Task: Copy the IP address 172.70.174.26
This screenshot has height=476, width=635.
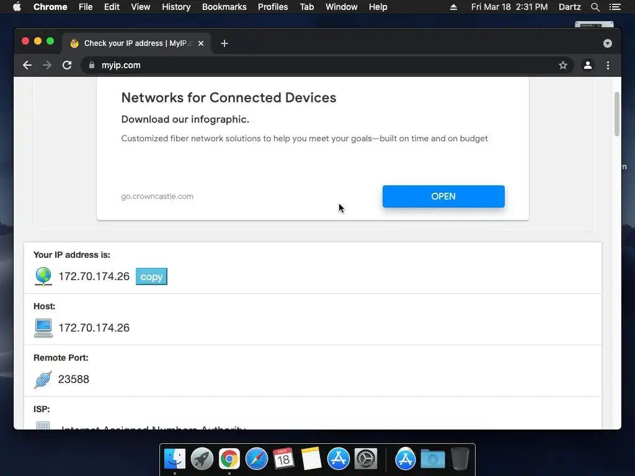Action: [x=151, y=276]
